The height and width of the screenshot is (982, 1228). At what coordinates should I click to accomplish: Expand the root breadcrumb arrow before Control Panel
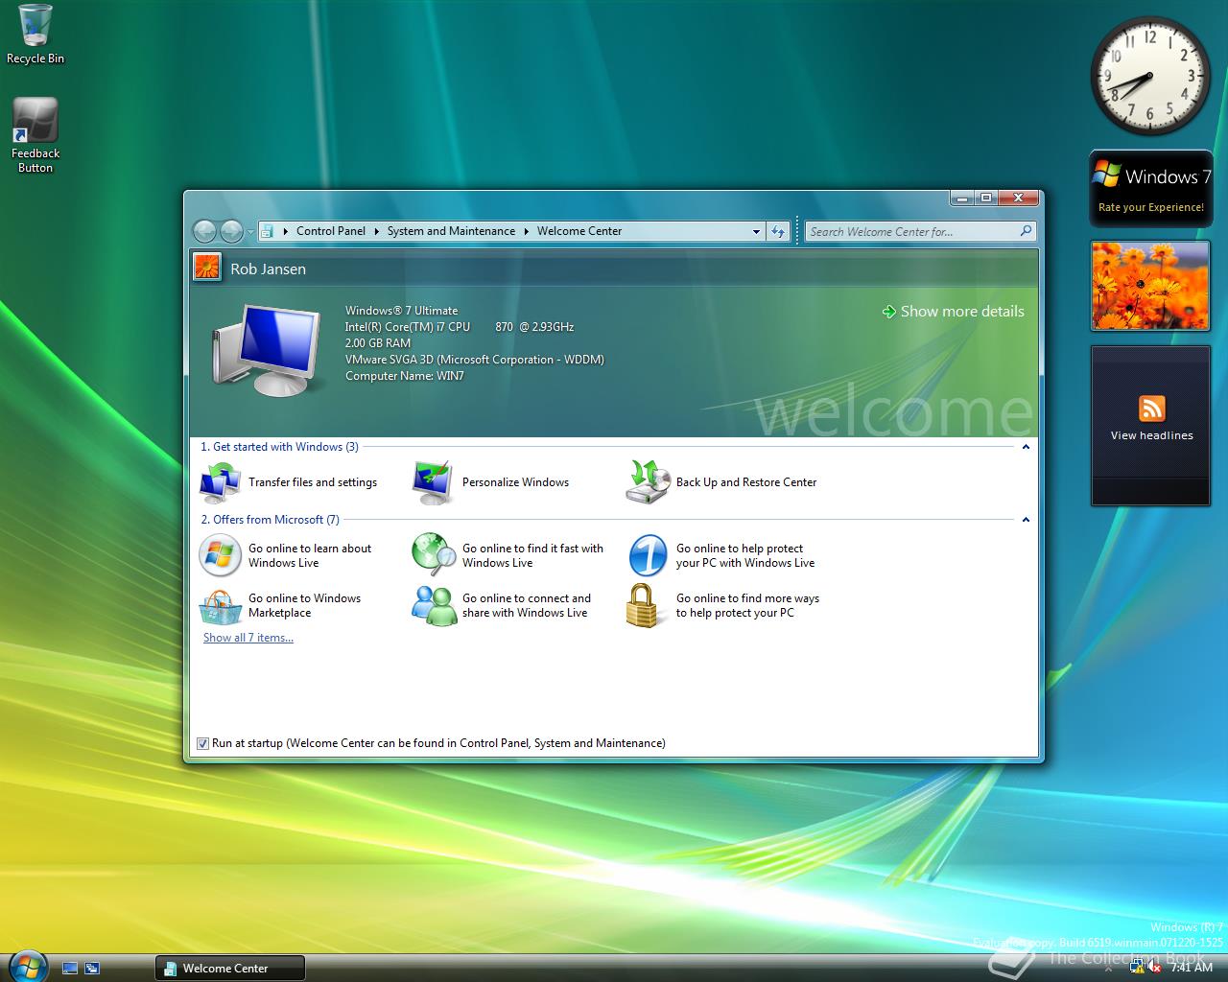point(286,231)
